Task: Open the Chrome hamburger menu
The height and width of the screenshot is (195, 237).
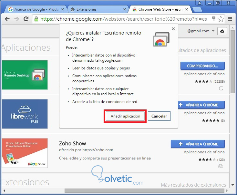Action: point(230,19)
